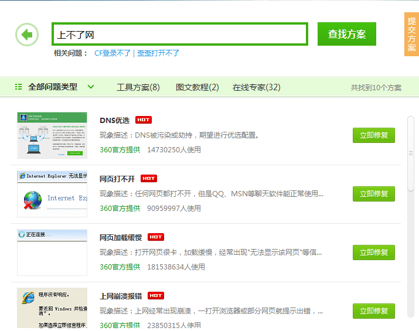419x331 pixels.
Task: Switch to 在线专家(32) tab
Action: [257, 87]
